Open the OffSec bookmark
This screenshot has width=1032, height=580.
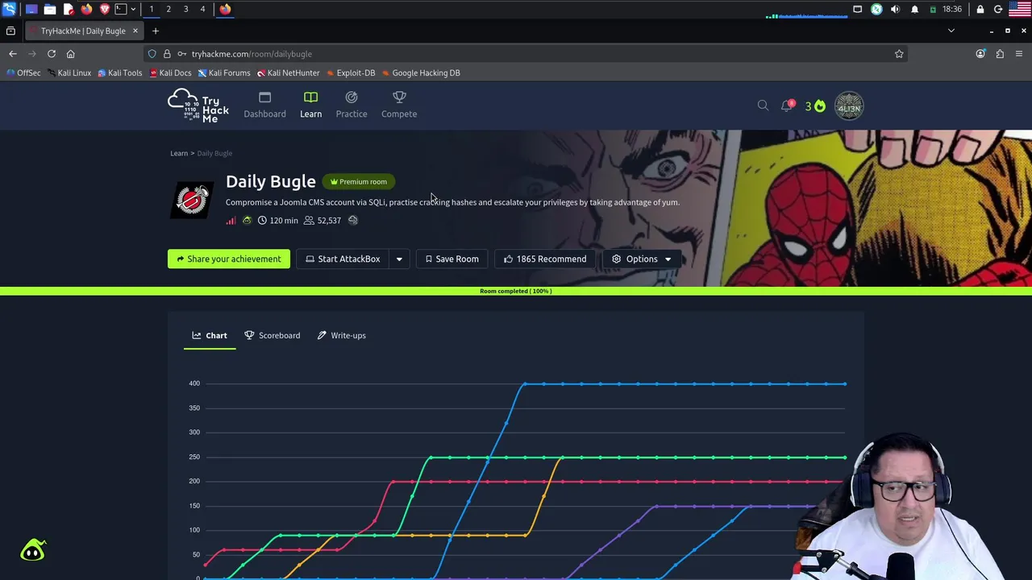click(23, 72)
